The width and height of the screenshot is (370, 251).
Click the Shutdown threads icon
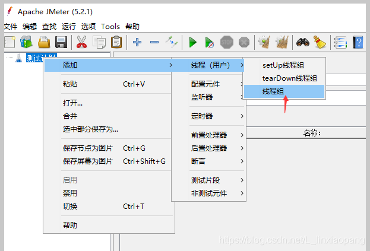[244, 42]
